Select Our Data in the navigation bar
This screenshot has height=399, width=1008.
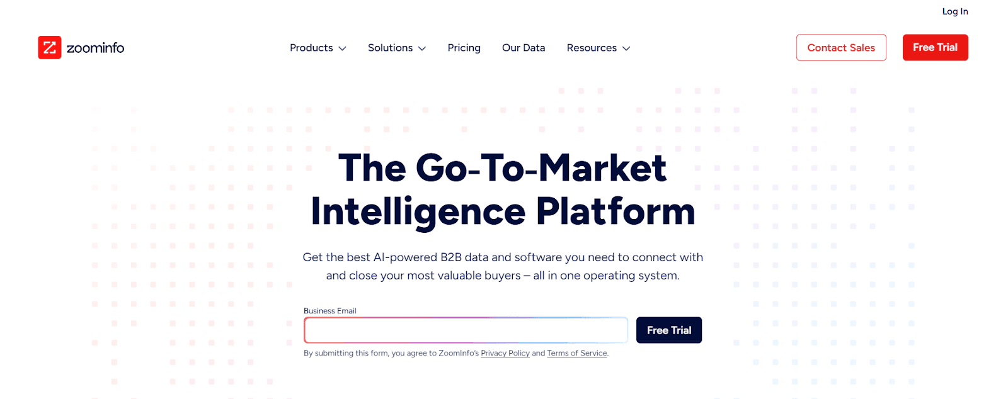[524, 48]
